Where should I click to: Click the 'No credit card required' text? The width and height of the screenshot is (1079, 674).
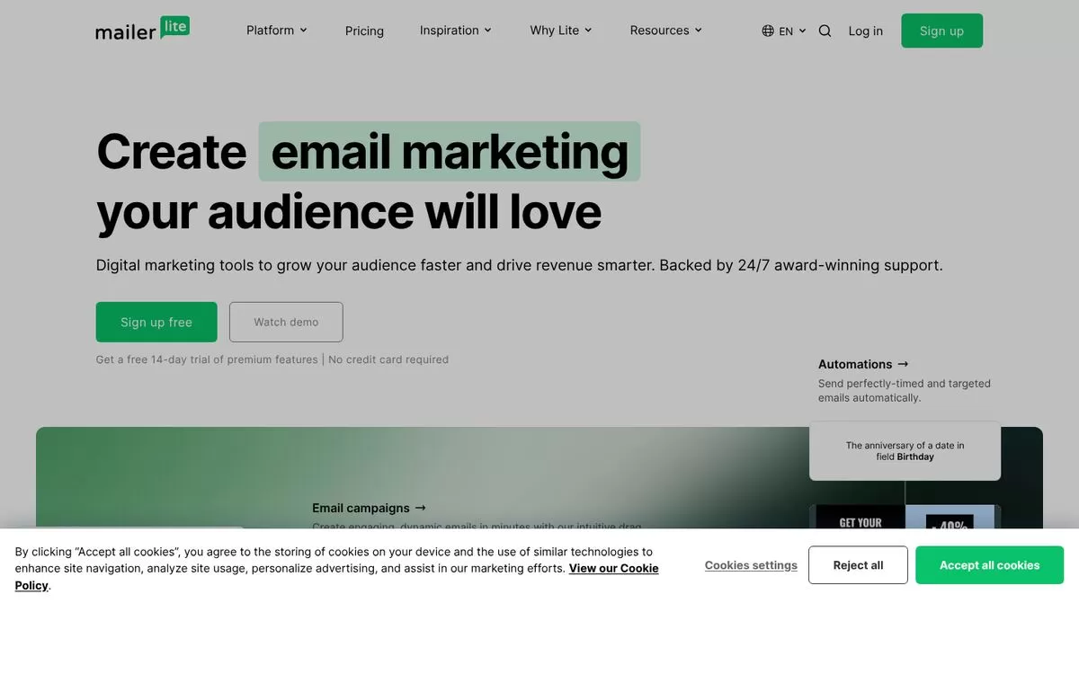(388, 359)
